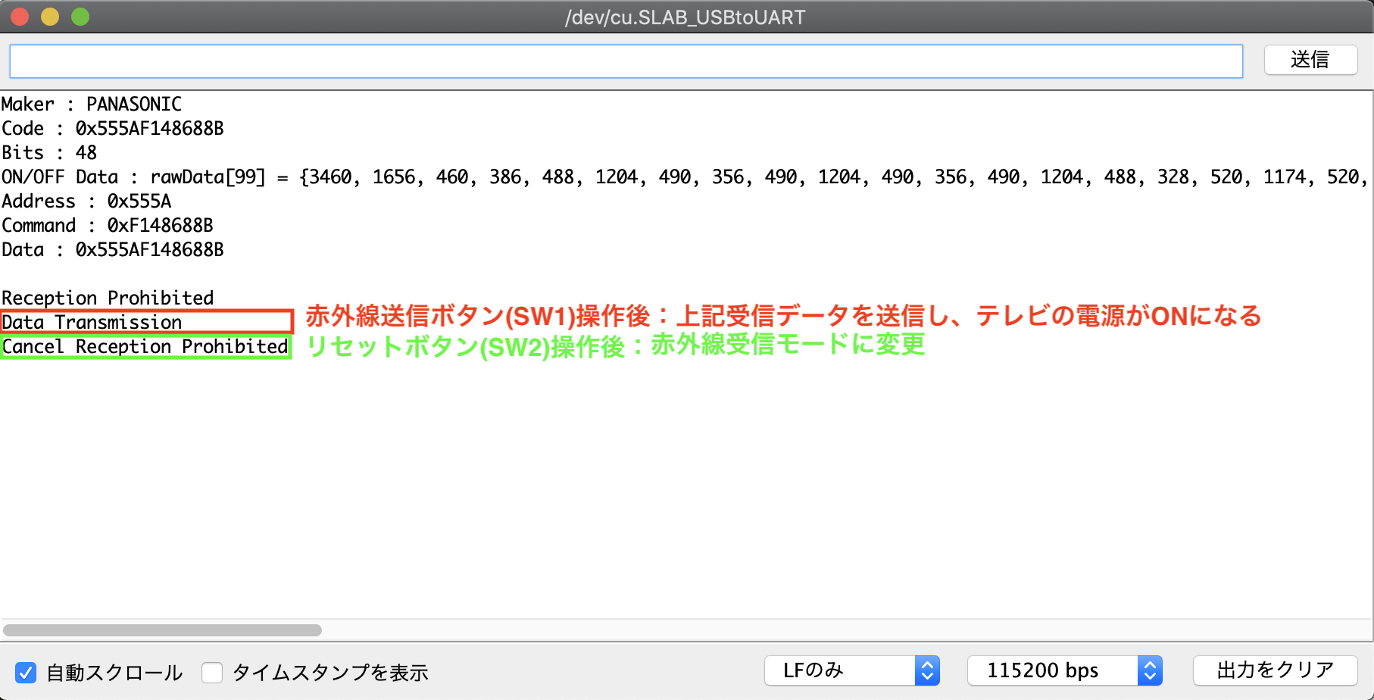Open the LFのみ line ending dropdown
This screenshot has height=700, width=1374.
pyautogui.click(x=851, y=670)
